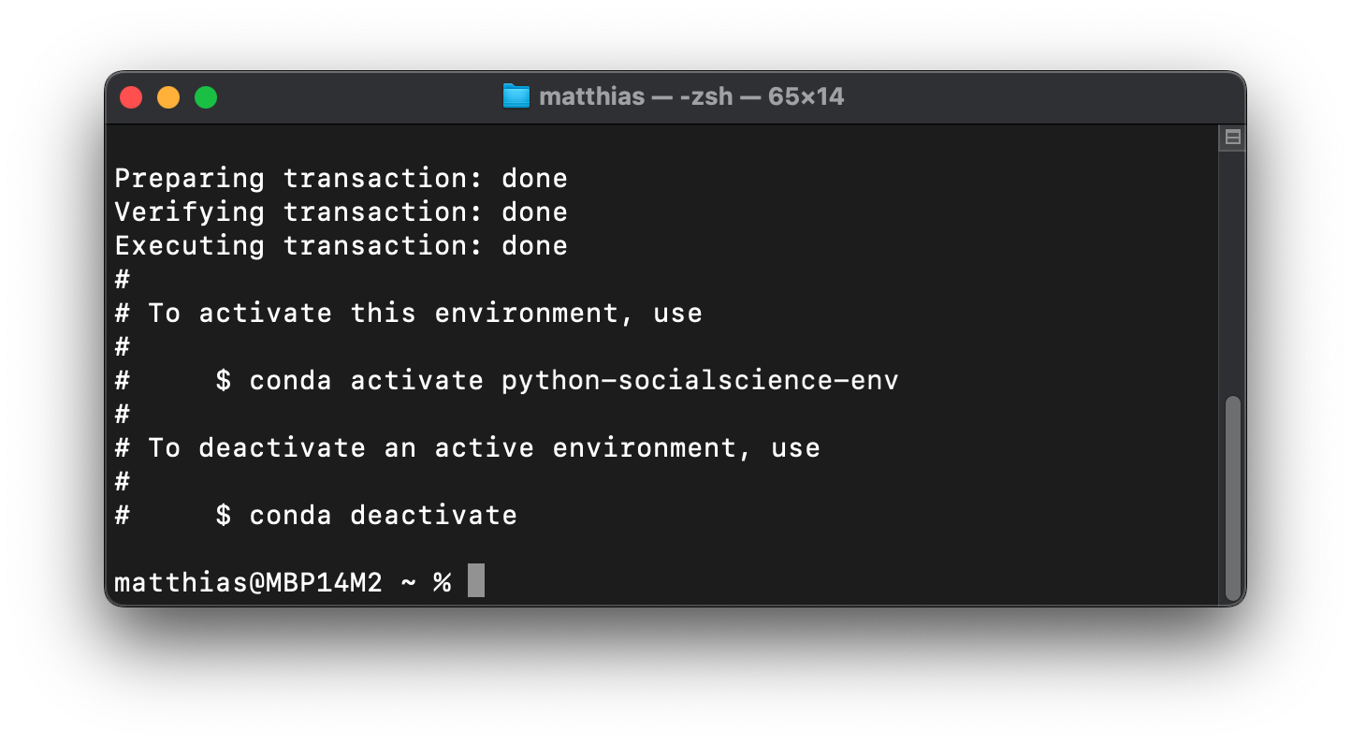
Task: Click the Preparing transaction: done line
Action: click(341, 178)
